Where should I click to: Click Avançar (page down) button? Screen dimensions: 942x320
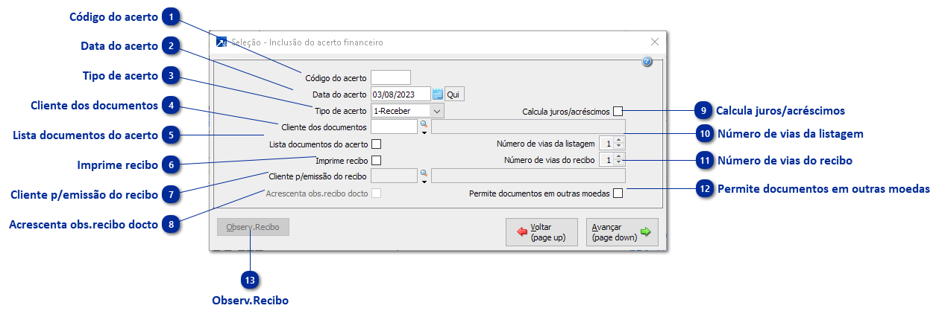(622, 232)
